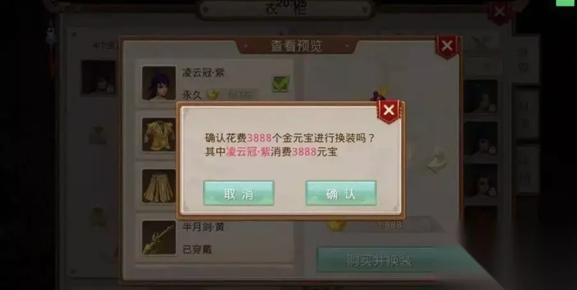This screenshot has height=290, width=577.
Task: Click the 购买并换装 purchase button
Action: pyautogui.click(x=379, y=260)
